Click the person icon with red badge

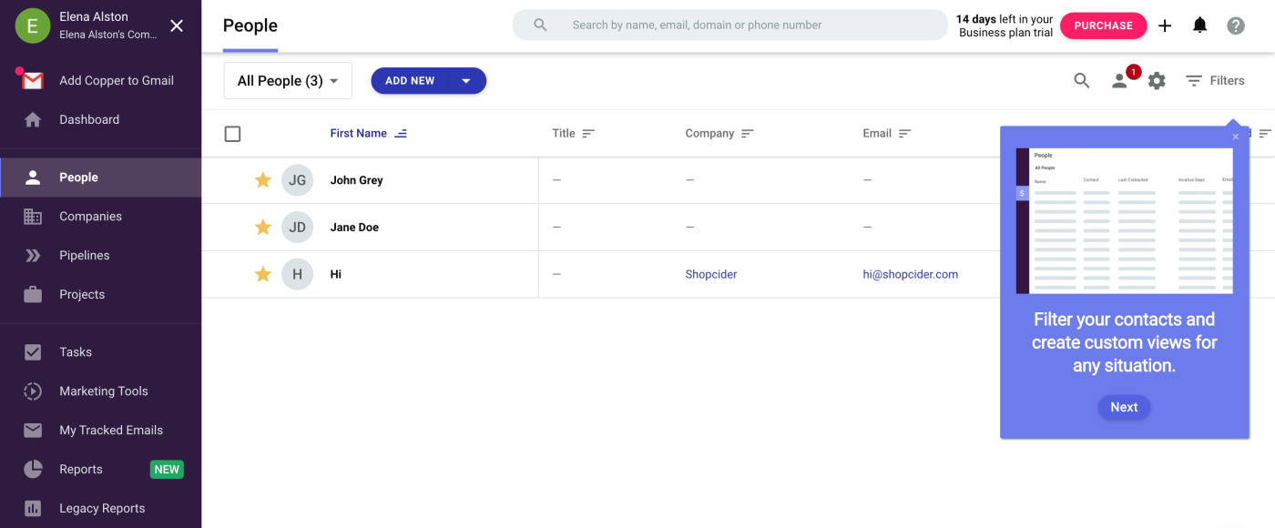1120,81
